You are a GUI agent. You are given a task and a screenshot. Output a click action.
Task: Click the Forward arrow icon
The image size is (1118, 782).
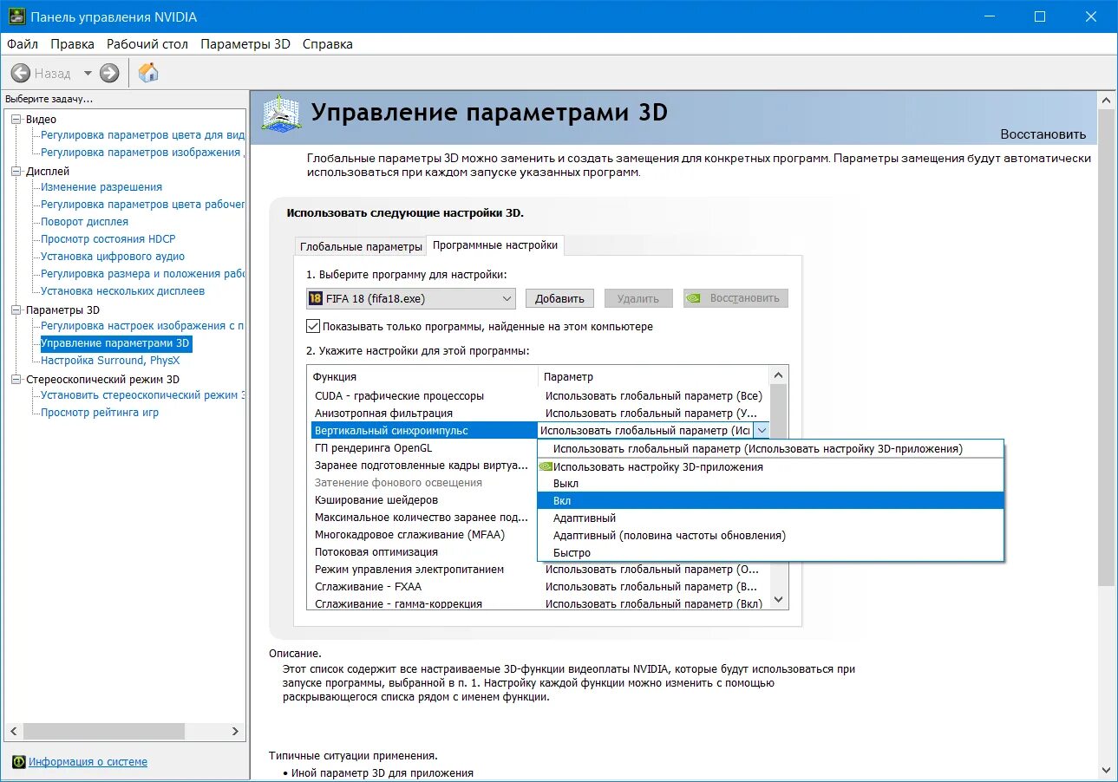pyautogui.click(x=109, y=74)
